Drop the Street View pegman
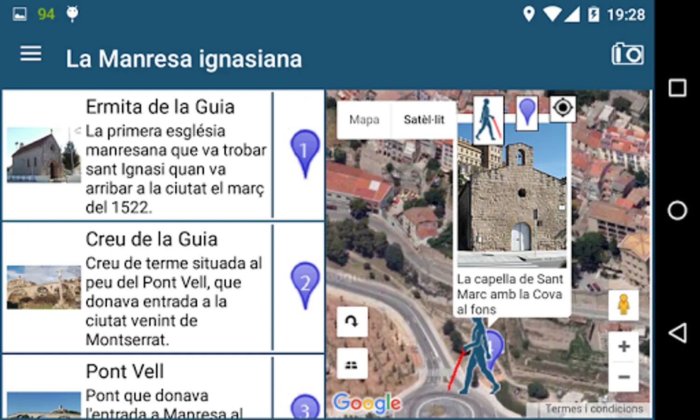Image resolution: width=700 pixels, height=420 pixels. pyautogui.click(x=624, y=305)
